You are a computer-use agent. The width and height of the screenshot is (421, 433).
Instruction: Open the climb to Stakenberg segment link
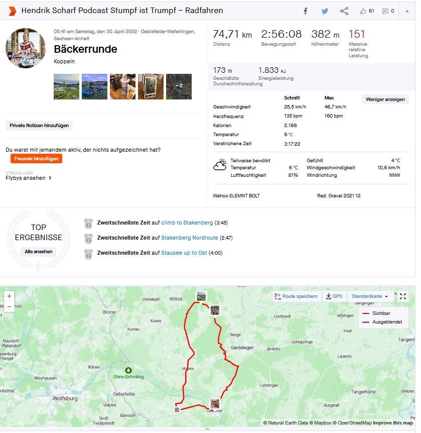tap(187, 223)
